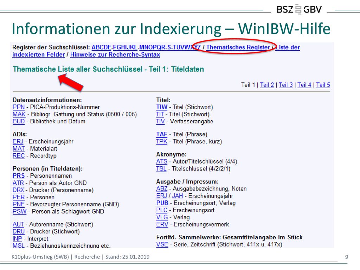360x270 pixels.
Task: Select the 'Datensatzinformationen:' heading text
Action: click(x=47, y=100)
